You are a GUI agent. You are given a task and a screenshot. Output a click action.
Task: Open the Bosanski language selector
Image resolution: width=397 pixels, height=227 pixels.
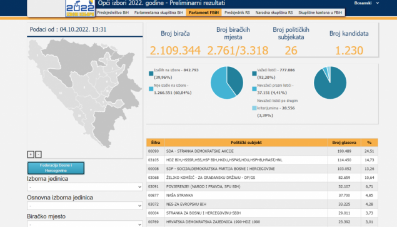366,3
